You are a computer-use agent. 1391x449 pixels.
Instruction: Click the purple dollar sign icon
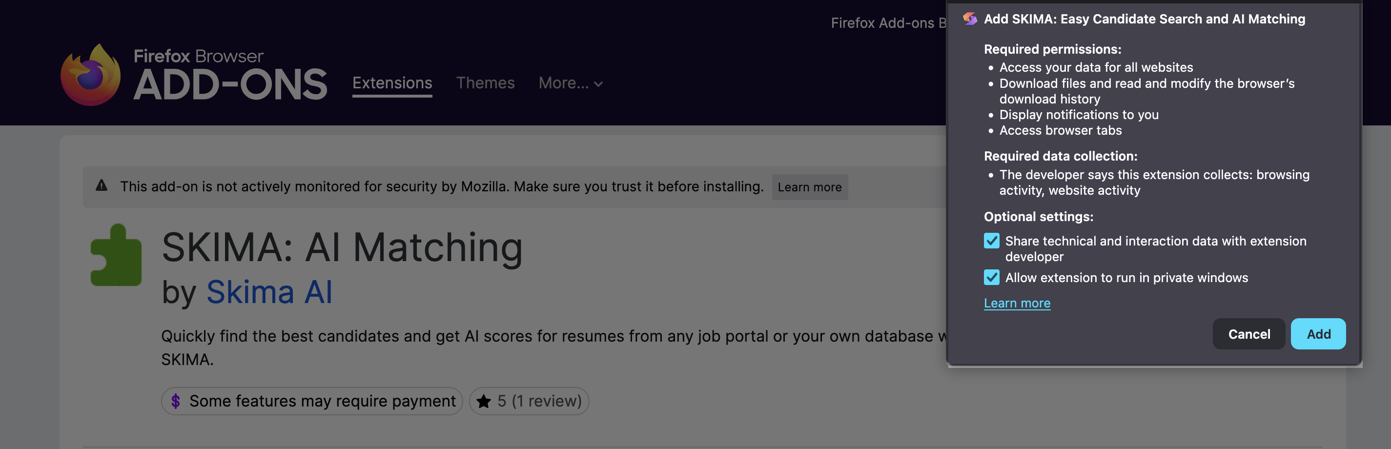[176, 401]
